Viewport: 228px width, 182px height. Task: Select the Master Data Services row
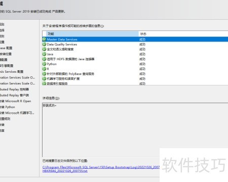(135, 39)
